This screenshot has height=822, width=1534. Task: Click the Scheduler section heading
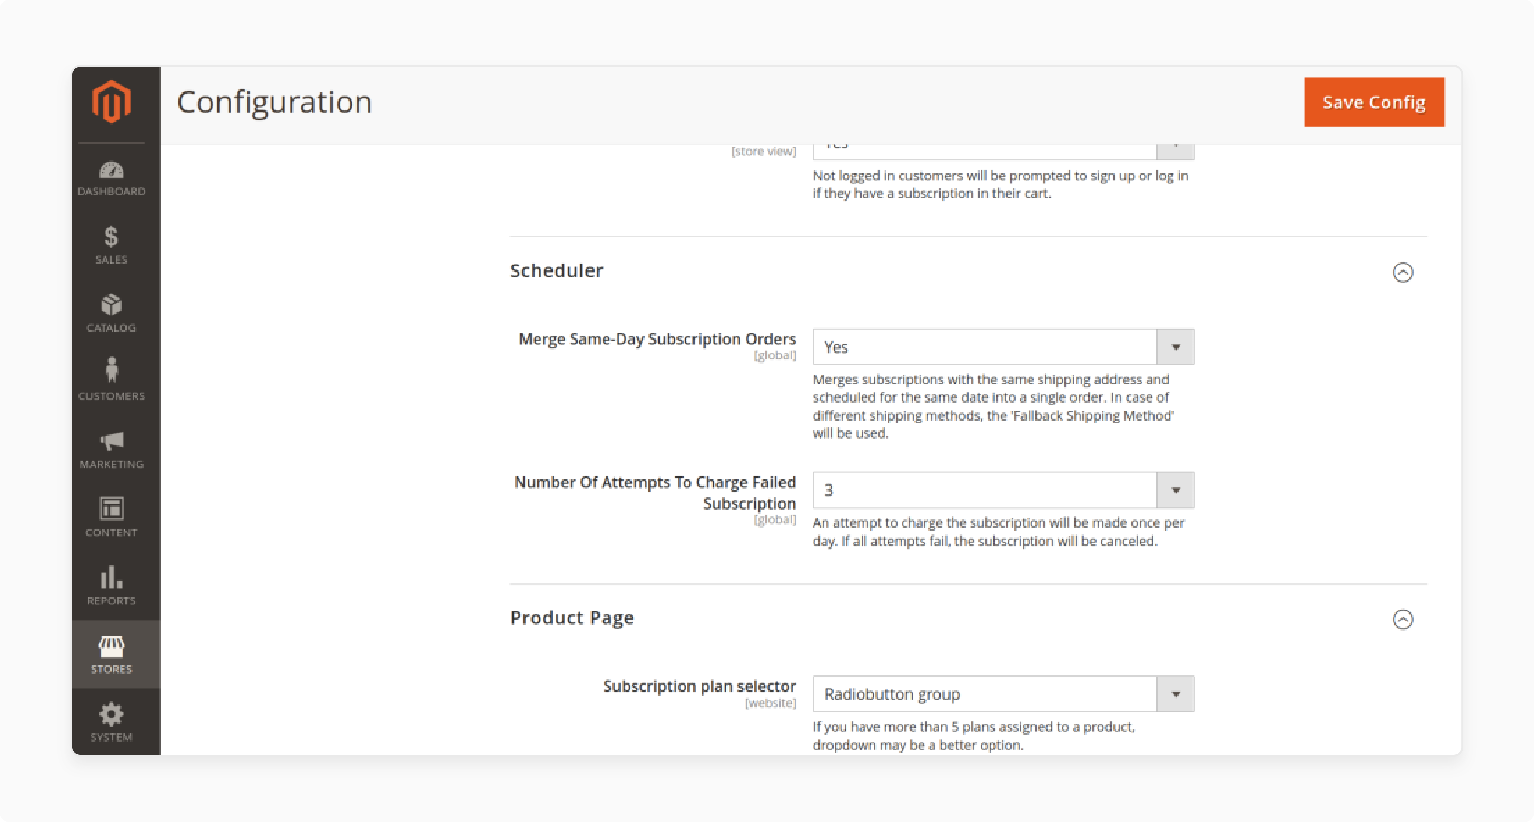556,271
